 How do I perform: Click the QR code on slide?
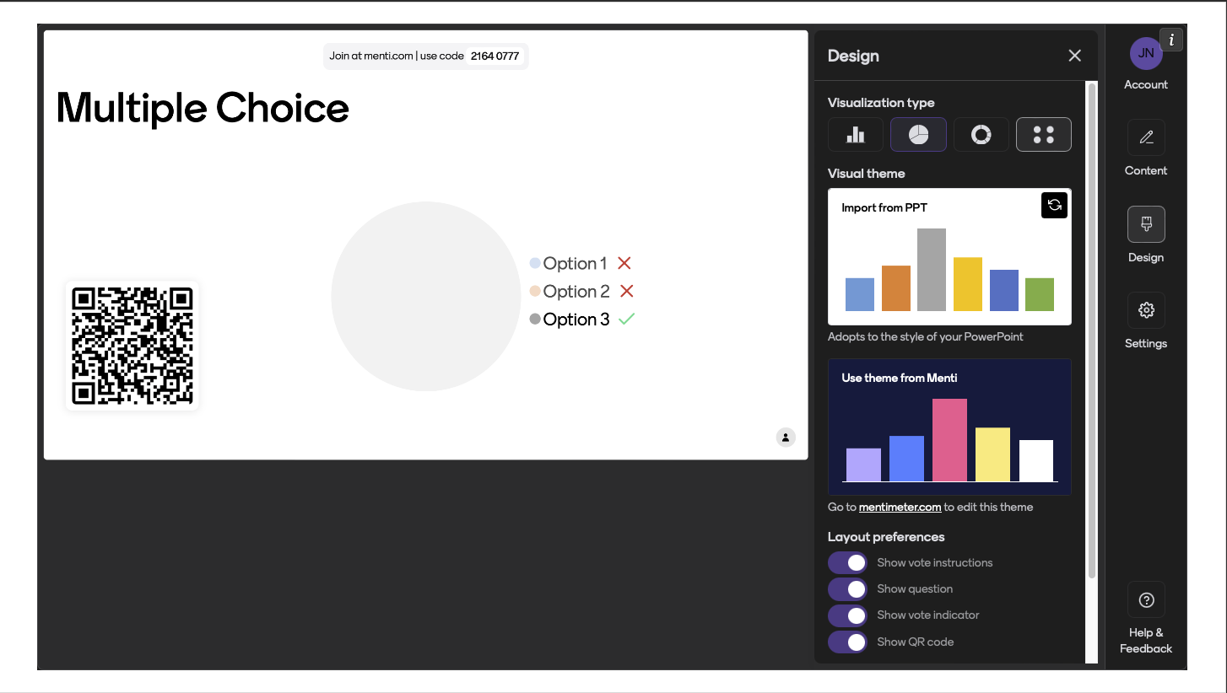point(132,346)
